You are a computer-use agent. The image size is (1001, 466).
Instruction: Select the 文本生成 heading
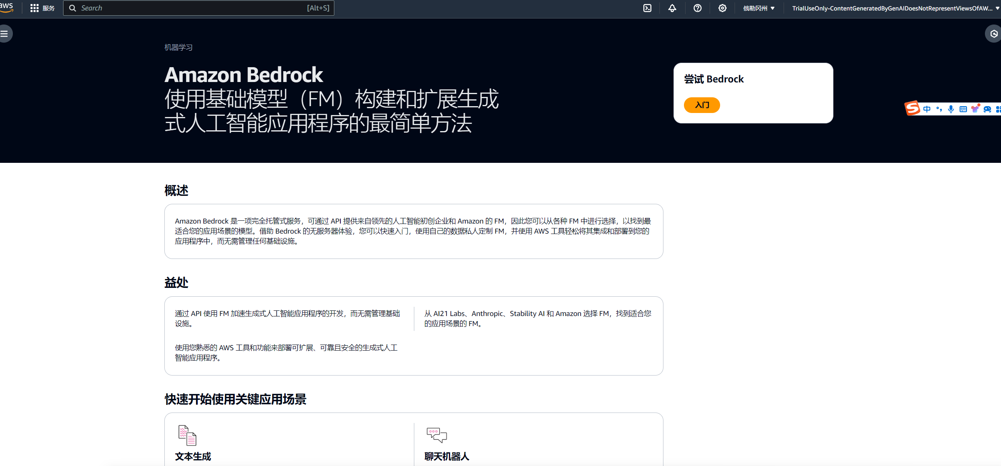pyautogui.click(x=193, y=456)
